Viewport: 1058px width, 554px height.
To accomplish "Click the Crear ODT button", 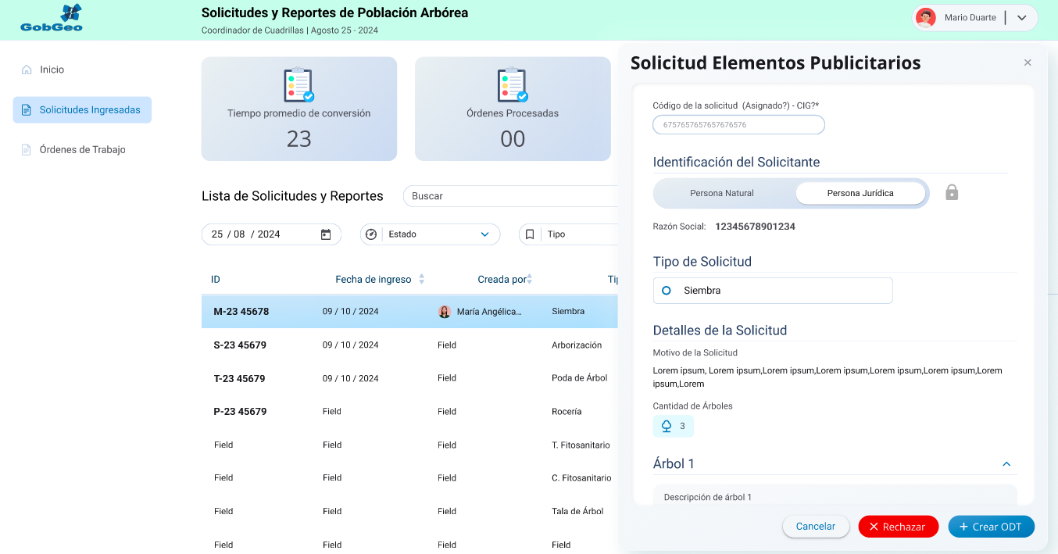I will [x=990, y=527].
